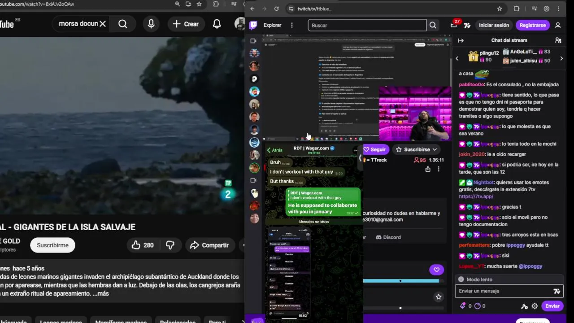Focus the Twitch Buscar search field

click(x=367, y=25)
